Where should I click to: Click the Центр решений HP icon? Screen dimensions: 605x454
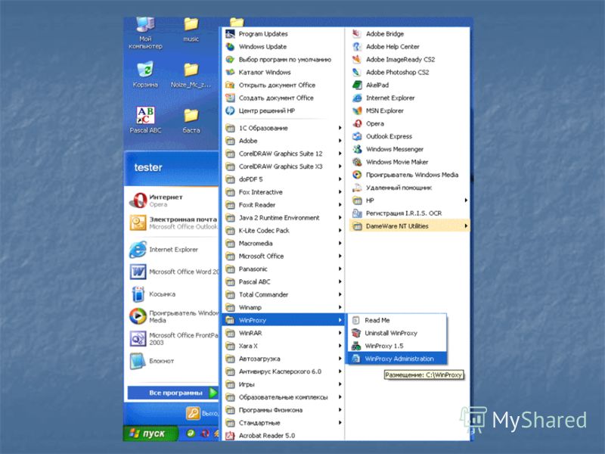click(x=231, y=110)
